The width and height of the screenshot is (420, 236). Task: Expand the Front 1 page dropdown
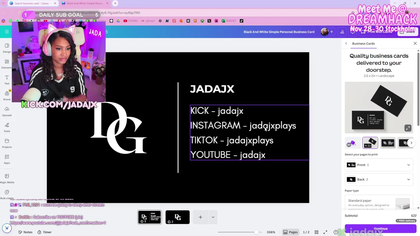(379, 165)
